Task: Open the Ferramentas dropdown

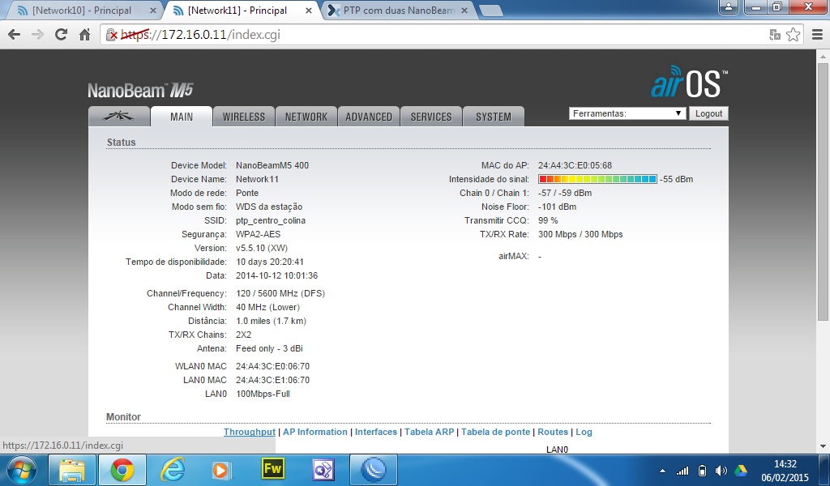Action: tap(627, 113)
